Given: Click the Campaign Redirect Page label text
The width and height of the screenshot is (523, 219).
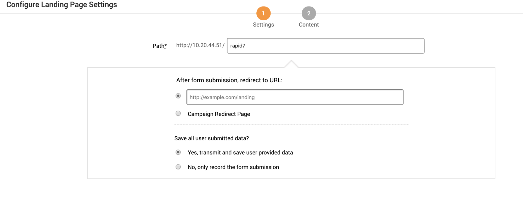Looking at the screenshot, I should pos(219,114).
